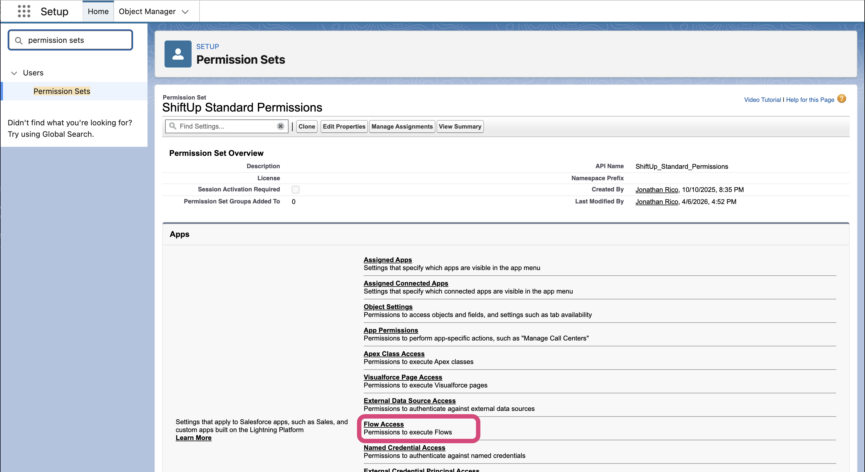Viewport: 865px width, 472px height.
Task: Open the Object Settings link
Action: [388, 307]
